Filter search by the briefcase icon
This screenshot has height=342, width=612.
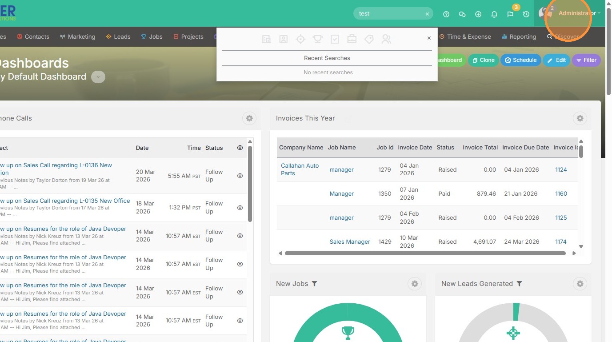click(352, 39)
